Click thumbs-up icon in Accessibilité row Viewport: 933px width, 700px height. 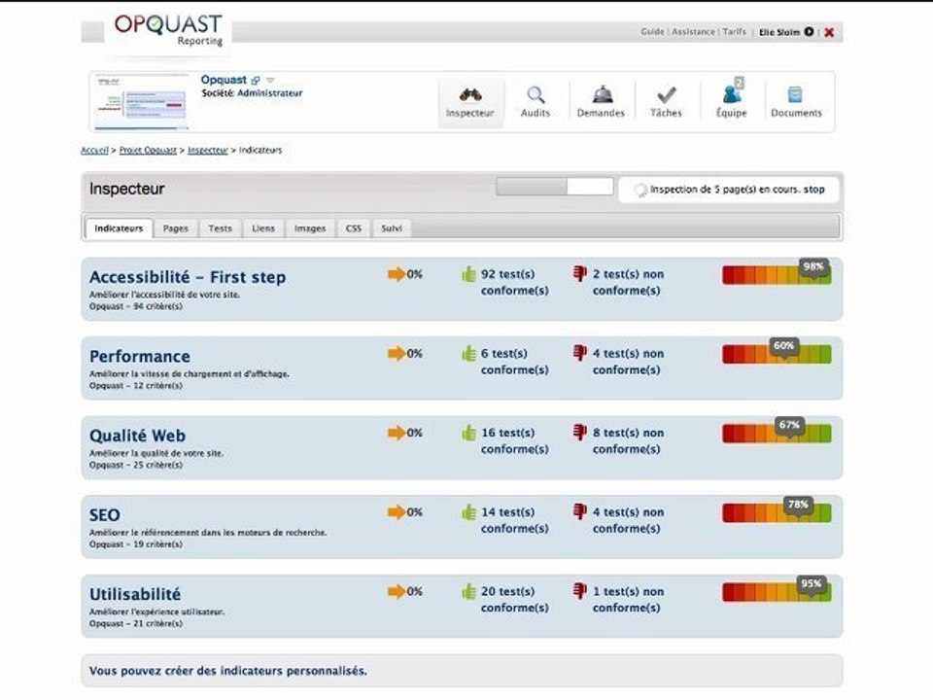point(468,274)
